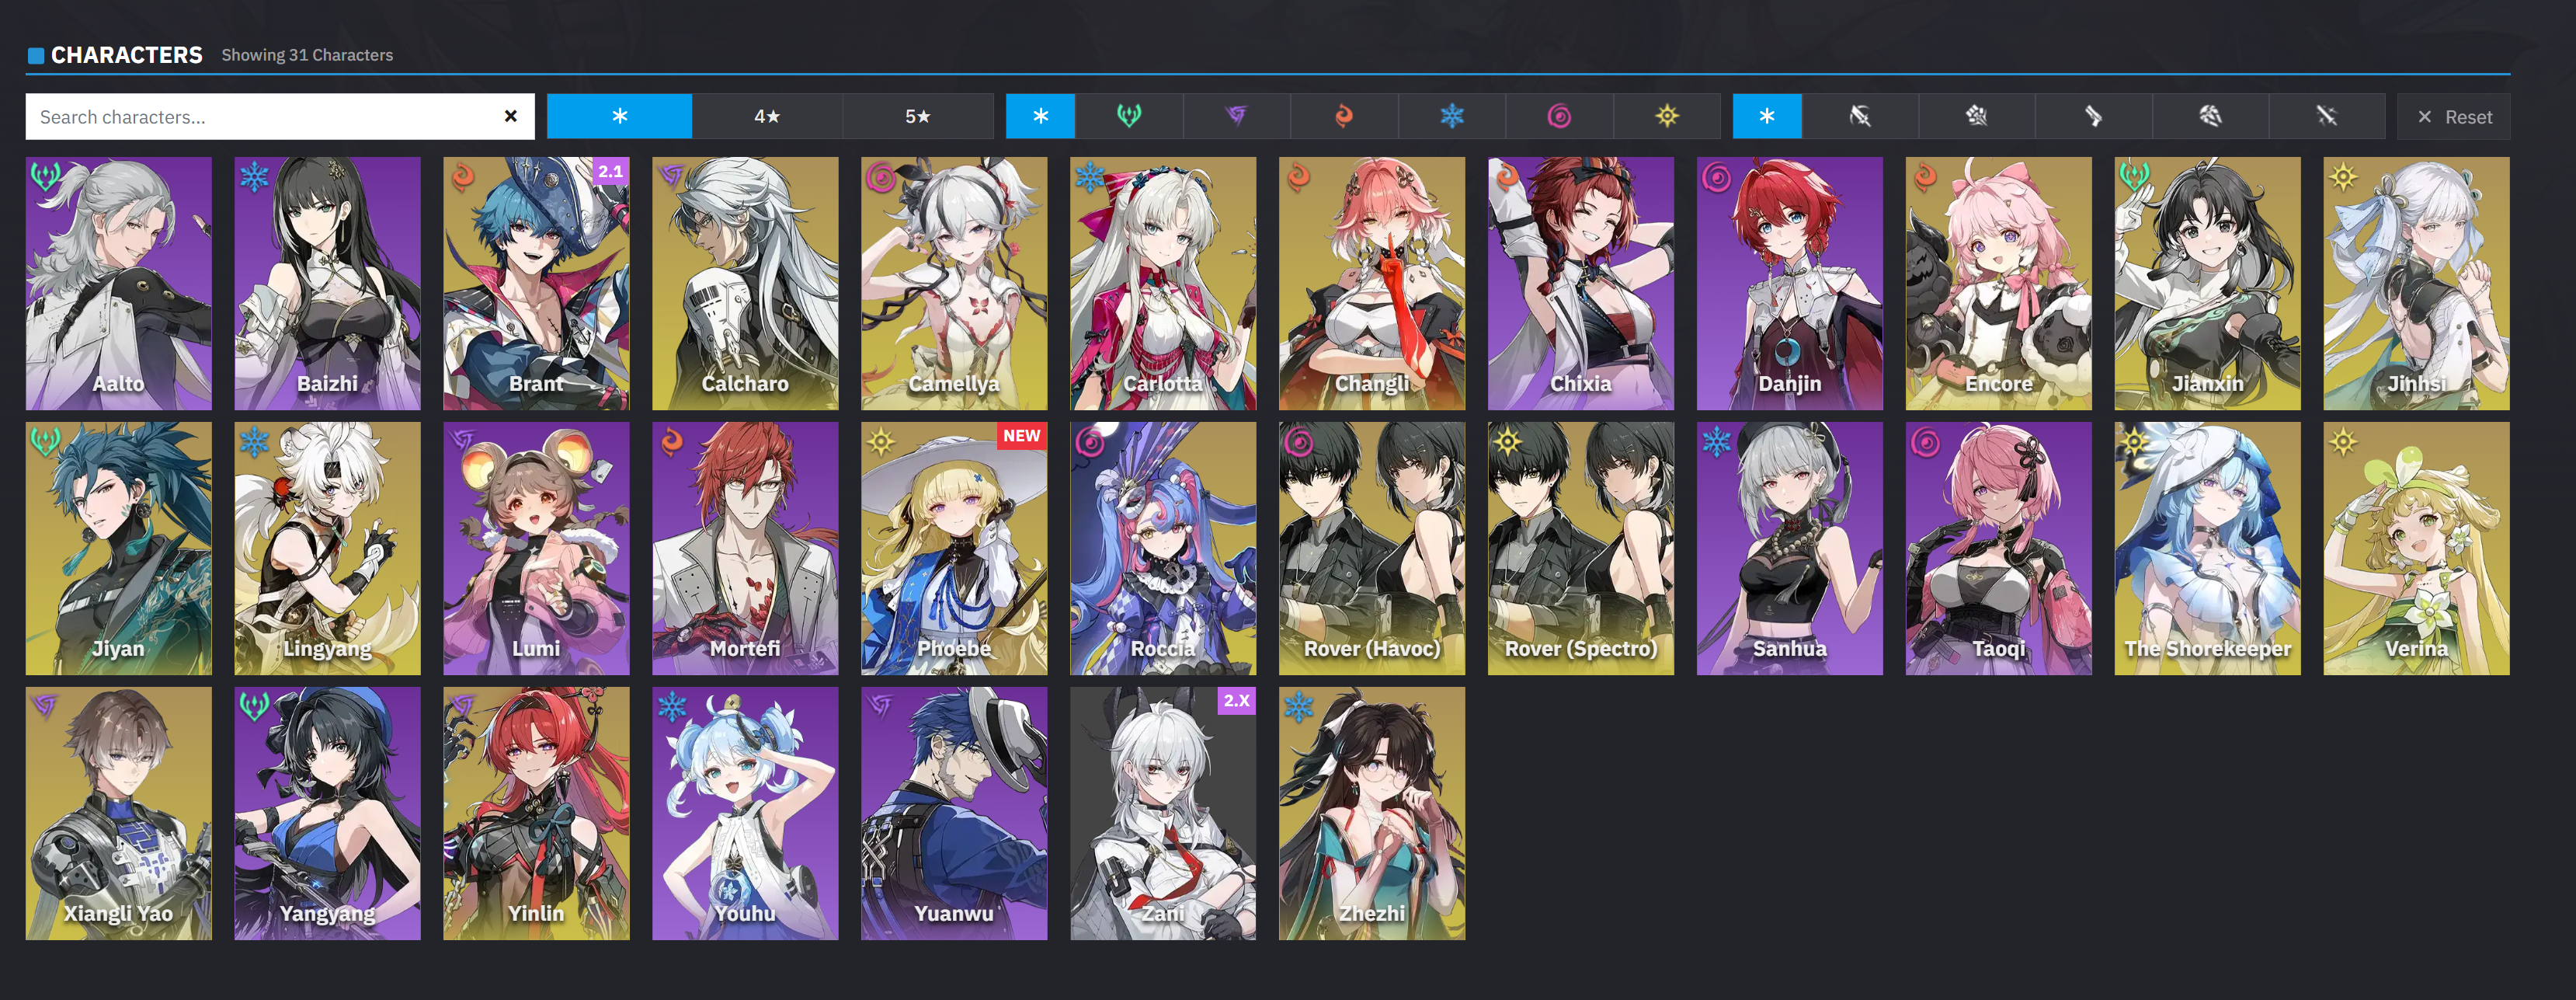Toggle the 5★ rarity filter

coord(918,116)
